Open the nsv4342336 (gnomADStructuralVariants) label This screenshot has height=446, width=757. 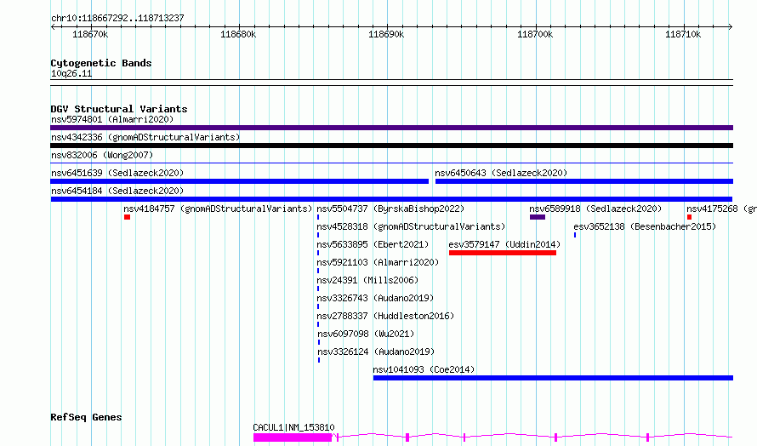145,137
